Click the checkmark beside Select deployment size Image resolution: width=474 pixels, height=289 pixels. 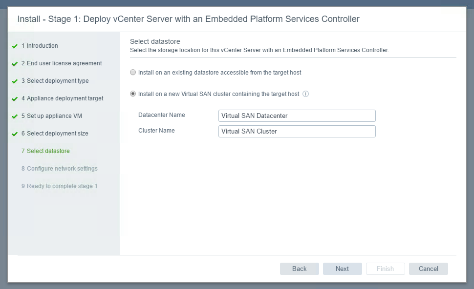pyautogui.click(x=15, y=134)
